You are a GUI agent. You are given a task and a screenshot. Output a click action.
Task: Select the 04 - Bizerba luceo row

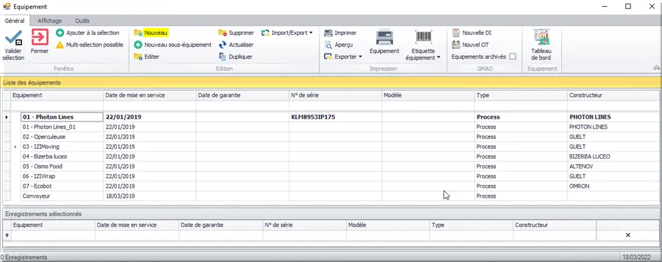(x=331, y=157)
